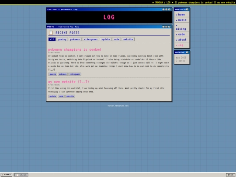Close the Posts window
Viewport: 236px width, 177px height.
[169, 27]
